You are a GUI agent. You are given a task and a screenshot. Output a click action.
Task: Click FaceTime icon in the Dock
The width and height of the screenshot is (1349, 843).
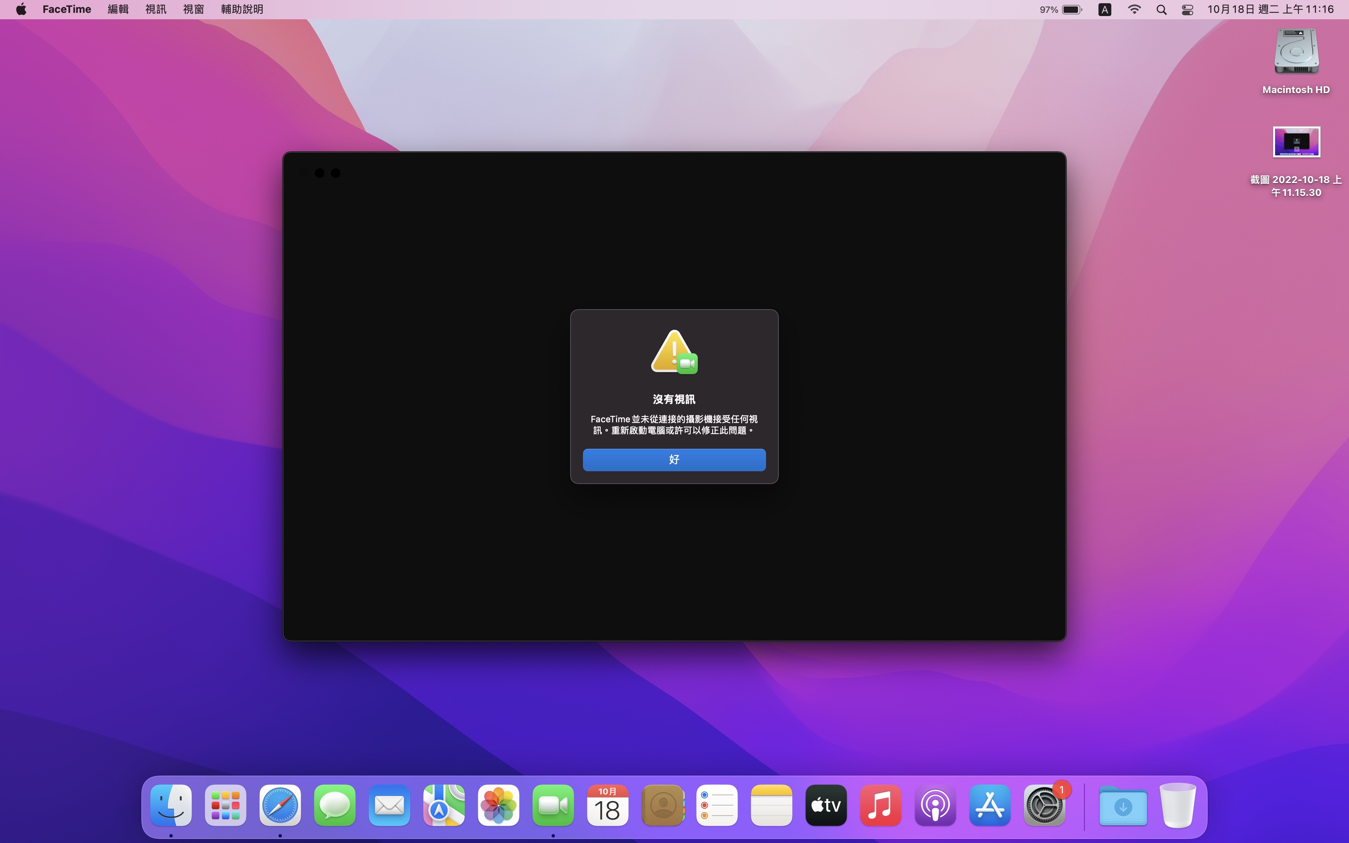(553, 805)
